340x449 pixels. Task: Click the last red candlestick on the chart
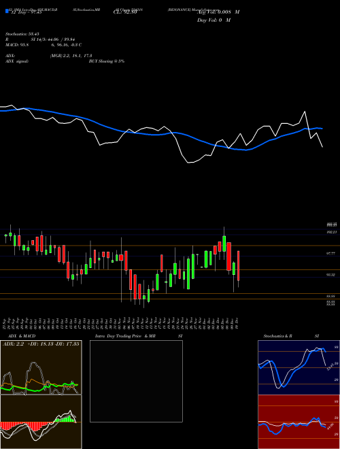(238, 266)
